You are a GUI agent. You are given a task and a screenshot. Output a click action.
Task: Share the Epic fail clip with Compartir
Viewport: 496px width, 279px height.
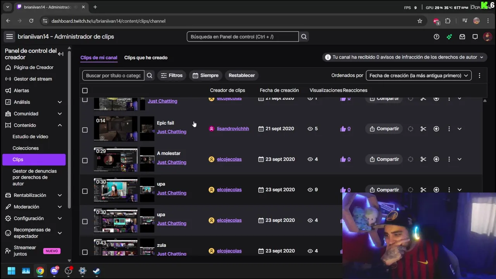tap(384, 129)
